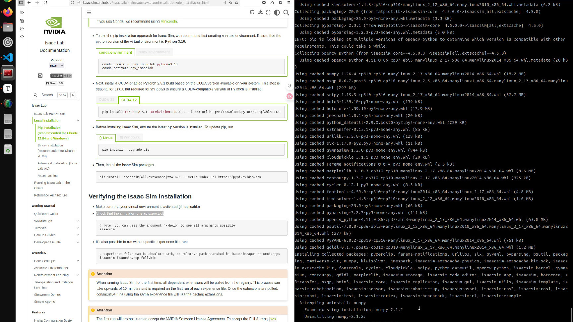Expand the Reinforcement Learning sidebar section
This screenshot has width=573, height=322.
pyautogui.click(x=78, y=275)
